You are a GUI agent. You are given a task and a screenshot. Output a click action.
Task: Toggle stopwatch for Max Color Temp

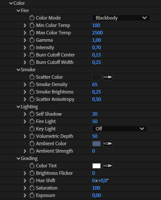[x=32, y=33]
